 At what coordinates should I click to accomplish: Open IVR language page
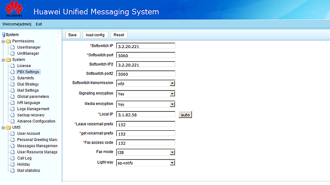28,103
